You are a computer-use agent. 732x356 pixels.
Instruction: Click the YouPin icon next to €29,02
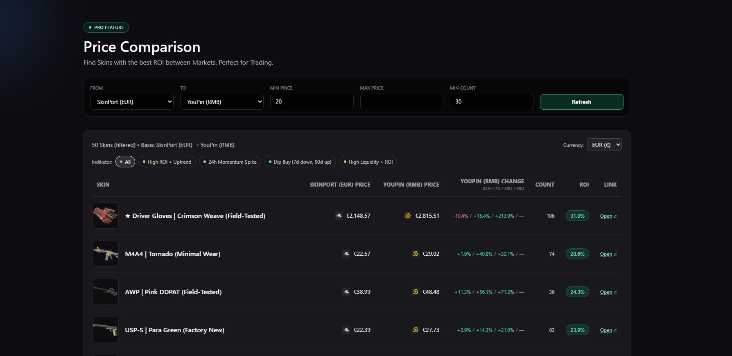[x=416, y=254]
